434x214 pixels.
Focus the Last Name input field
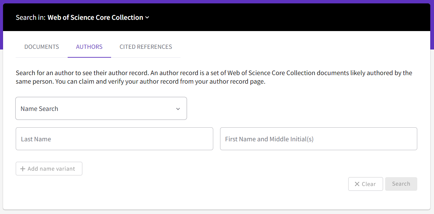click(x=114, y=139)
